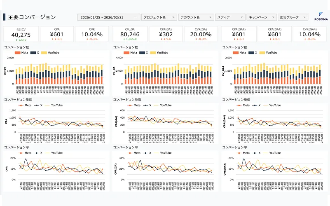Open the 広告グループ filter dropdown
This screenshot has height=206, width=330.
tap(293, 17)
